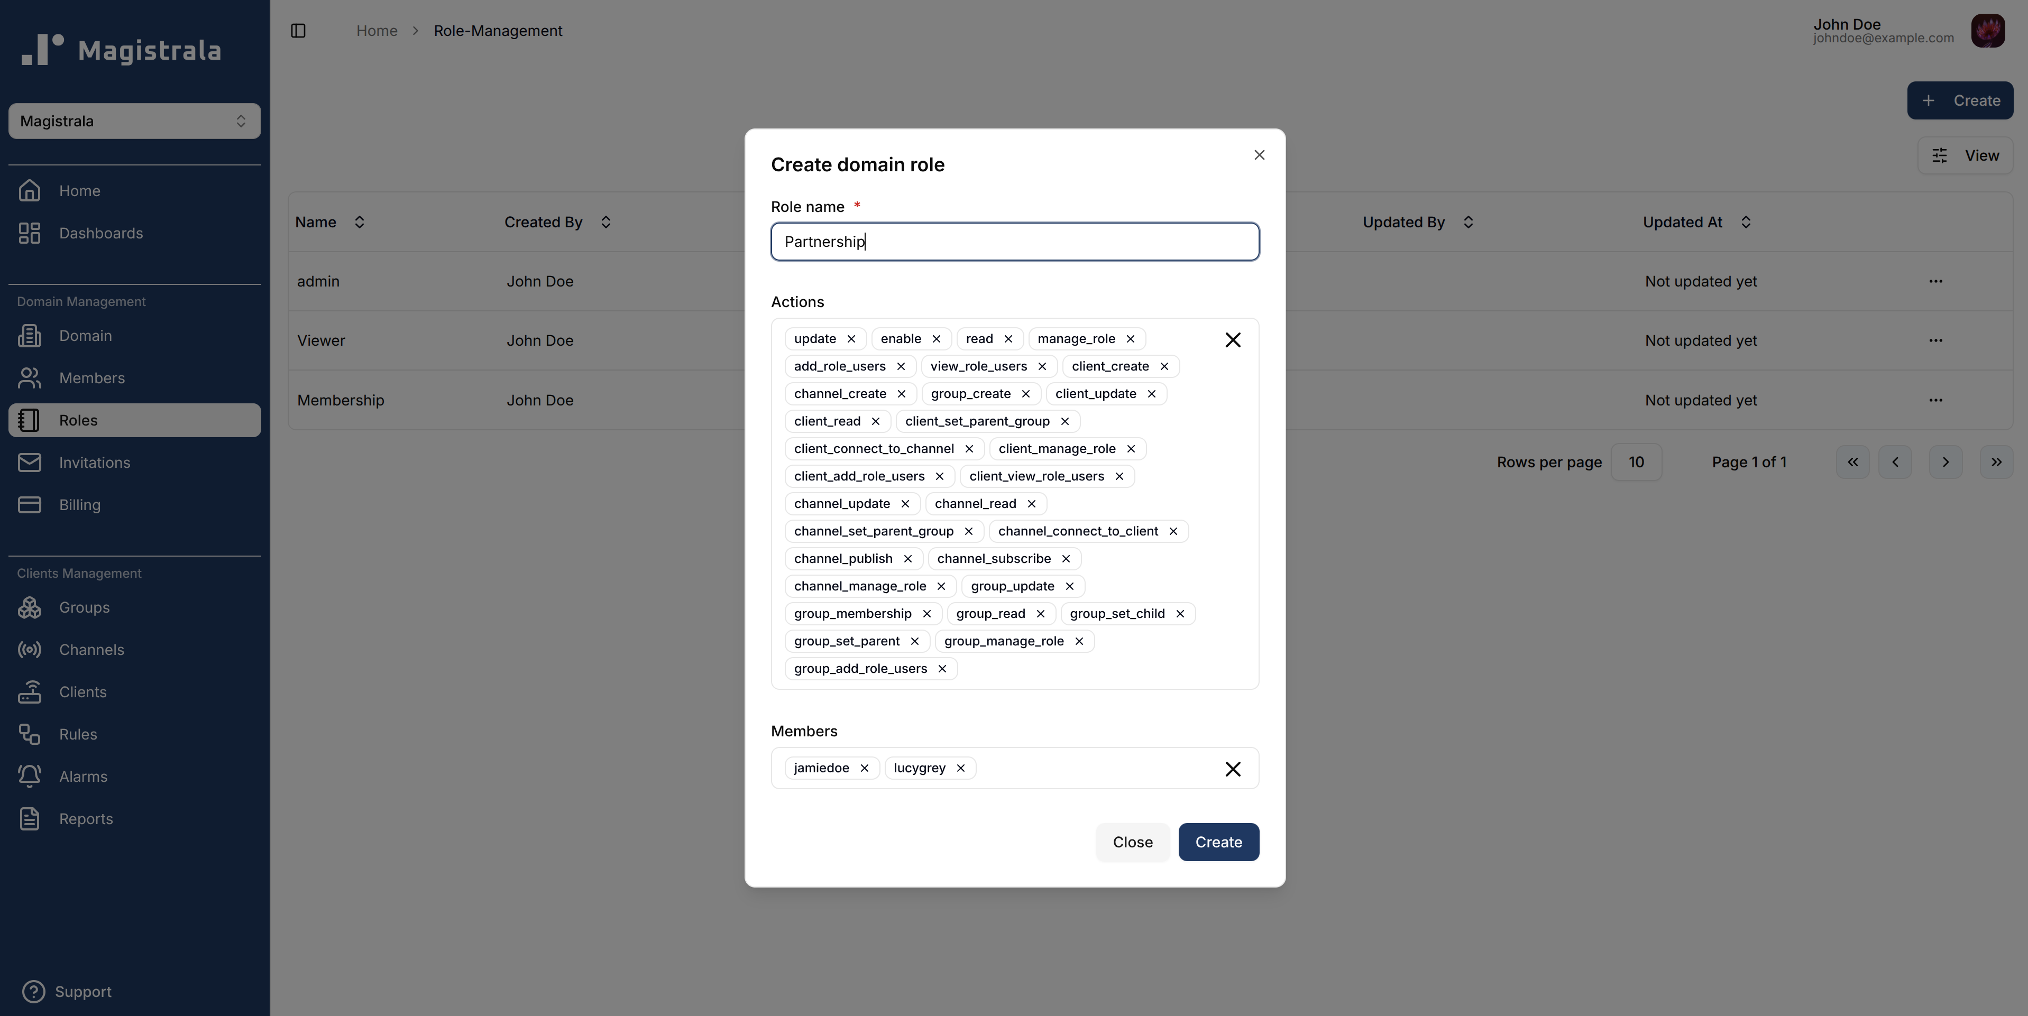Navigate to Home via the breadcrumb
This screenshot has width=2028, height=1016.
[377, 31]
